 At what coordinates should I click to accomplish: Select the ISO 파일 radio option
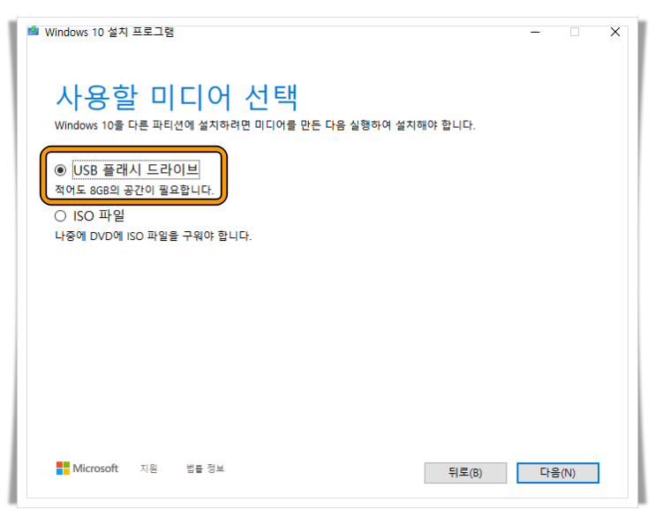61,216
